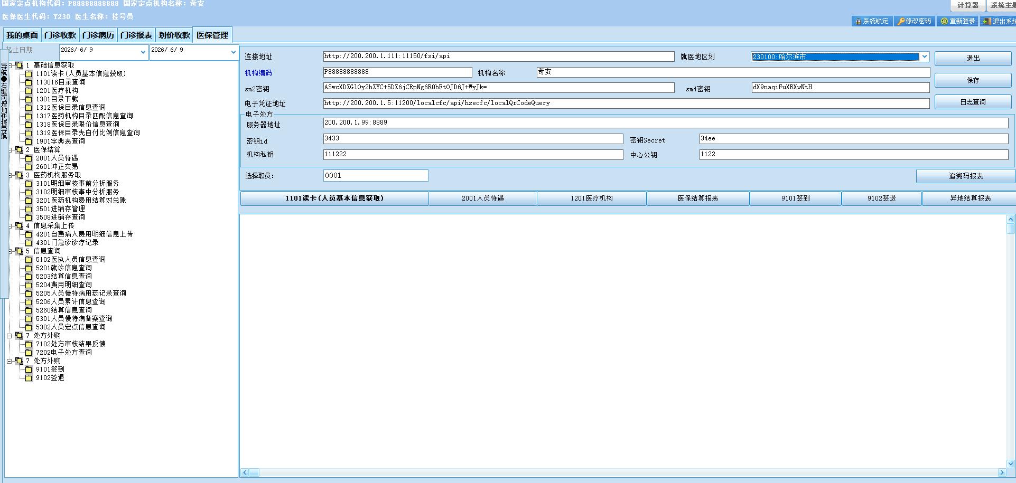Click the 选择职员 input showing 0001
Viewport: 1016px width, 483px height.
tap(376, 176)
